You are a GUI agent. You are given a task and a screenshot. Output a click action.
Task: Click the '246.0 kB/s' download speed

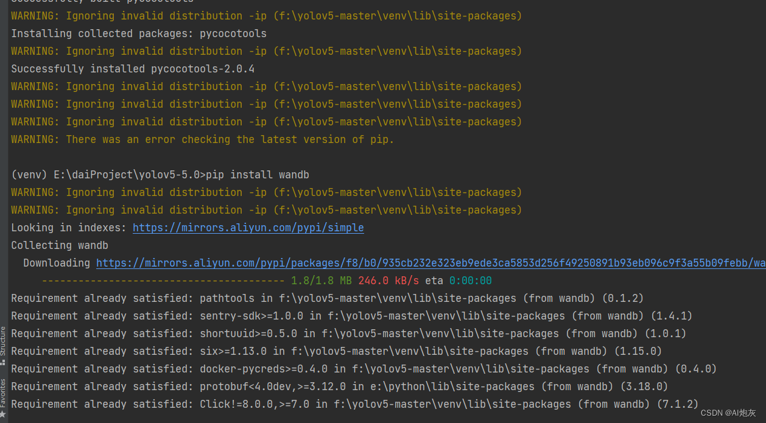tap(388, 281)
